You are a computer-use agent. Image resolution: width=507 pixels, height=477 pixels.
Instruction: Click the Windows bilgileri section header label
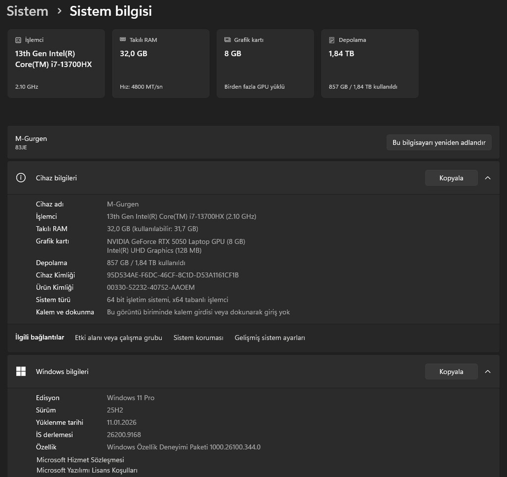tap(62, 372)
